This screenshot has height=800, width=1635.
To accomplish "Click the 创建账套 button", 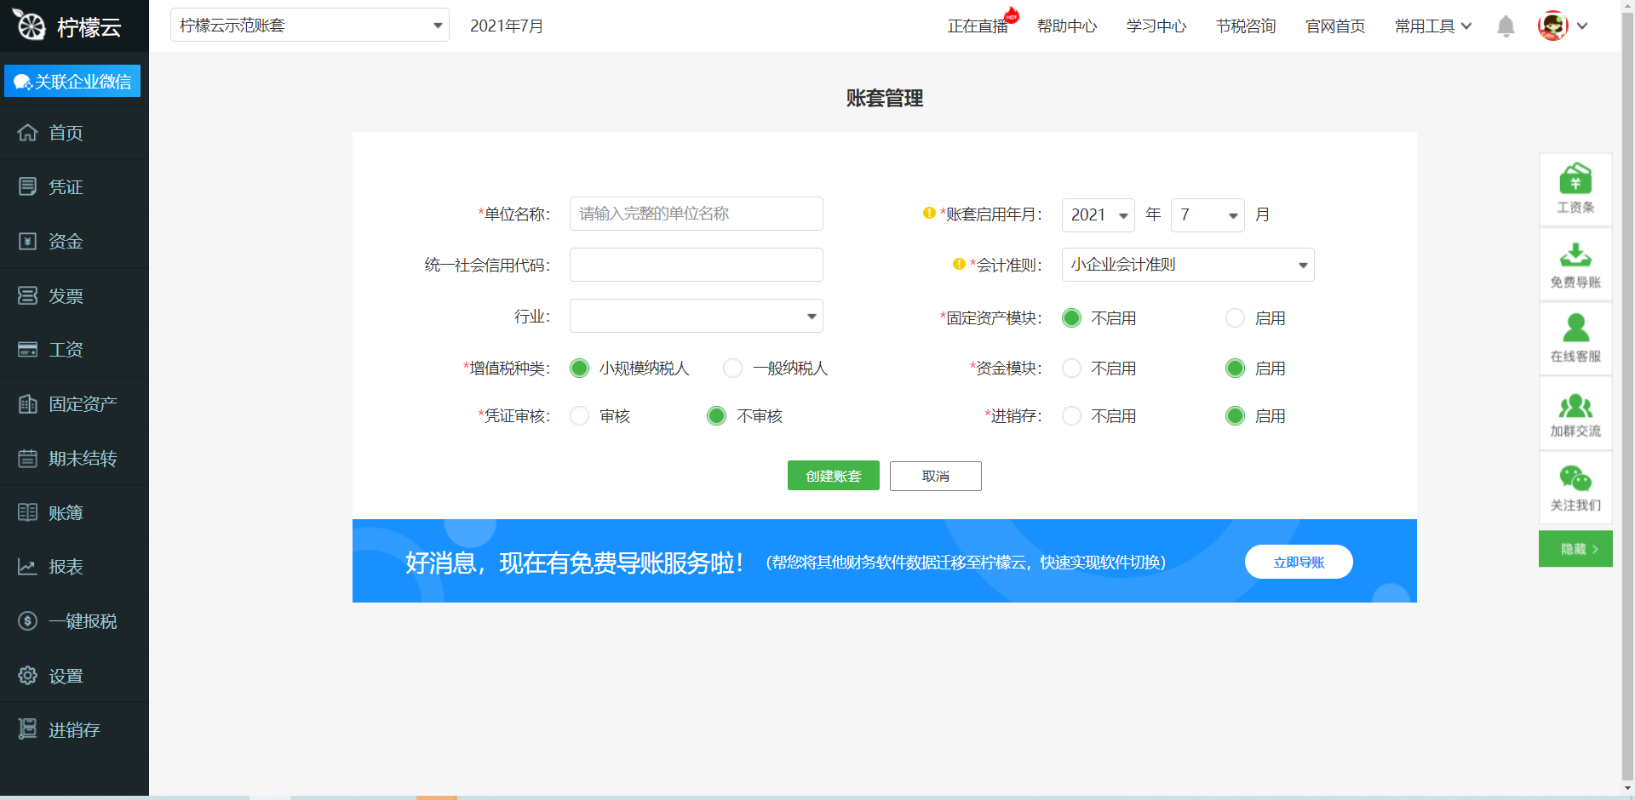I will tap(834, 476).
